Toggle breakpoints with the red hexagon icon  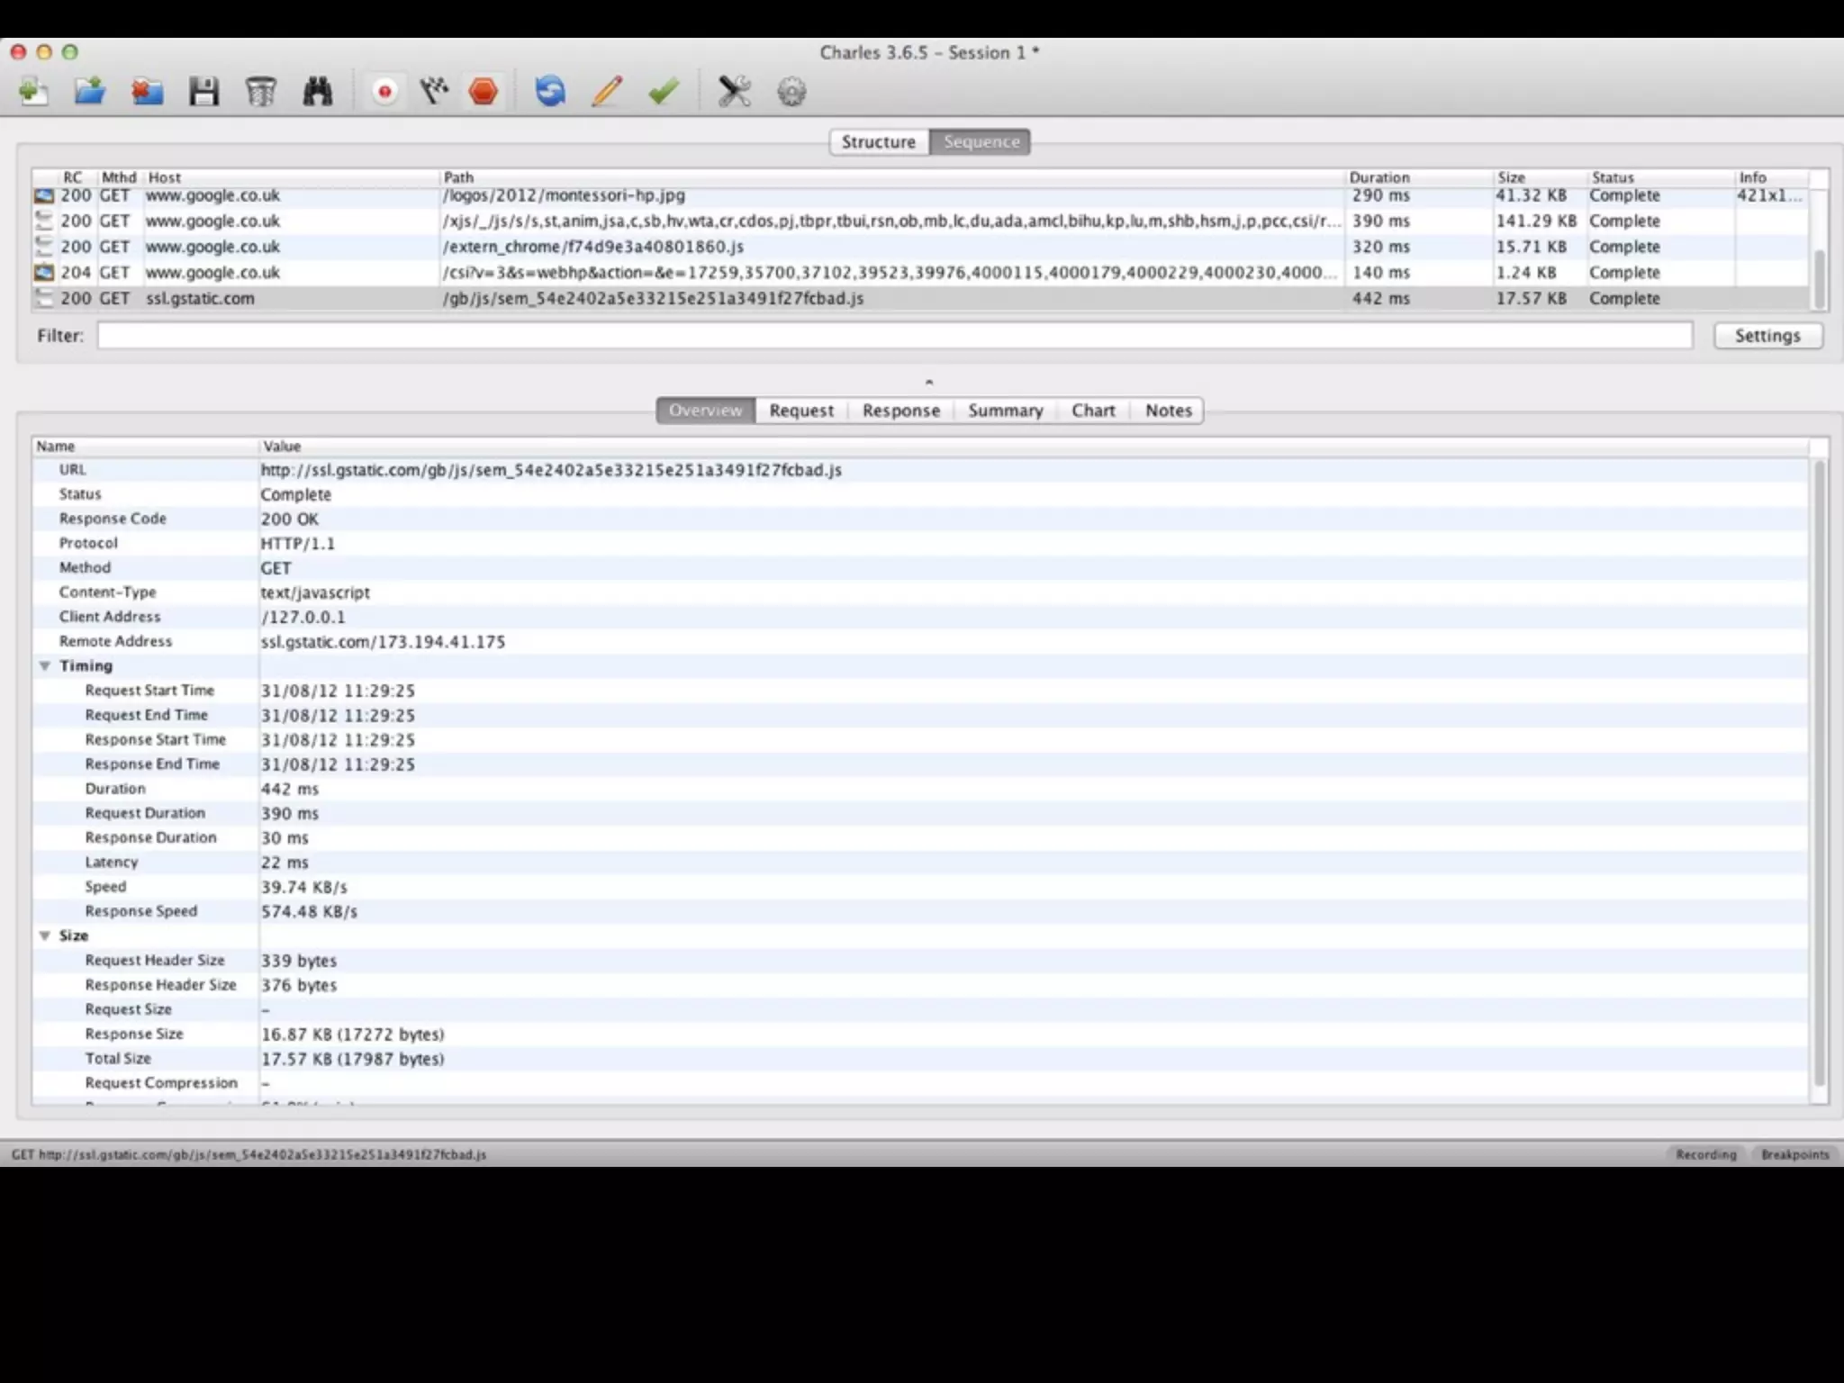click(x=484, y=92)
